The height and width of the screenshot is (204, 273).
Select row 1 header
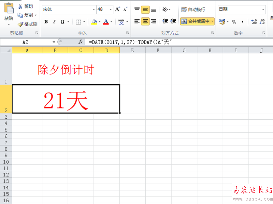click(x=6, y=69)
